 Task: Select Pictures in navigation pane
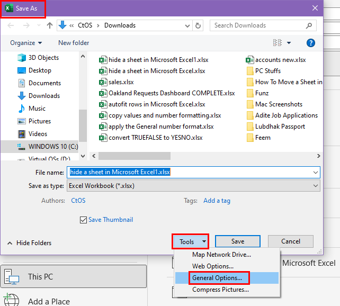click(x=40, y=121)
